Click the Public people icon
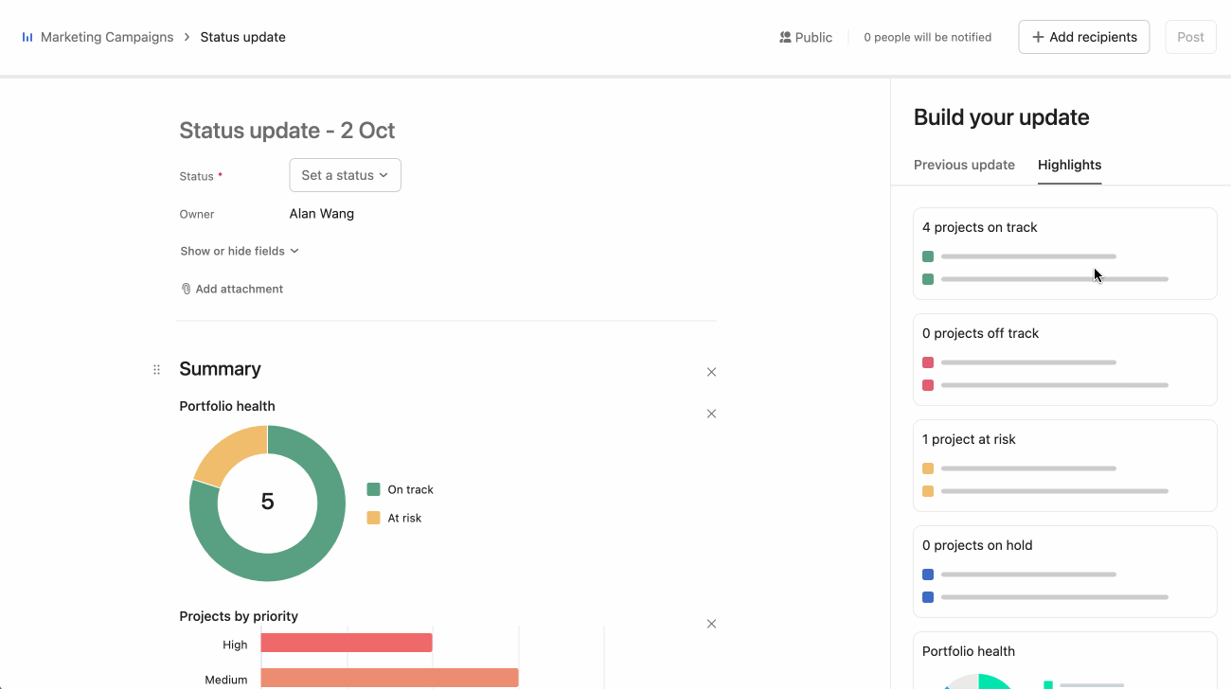This screenshot has height=689, width=1231. pyautogui.click(x=785, y=38)
